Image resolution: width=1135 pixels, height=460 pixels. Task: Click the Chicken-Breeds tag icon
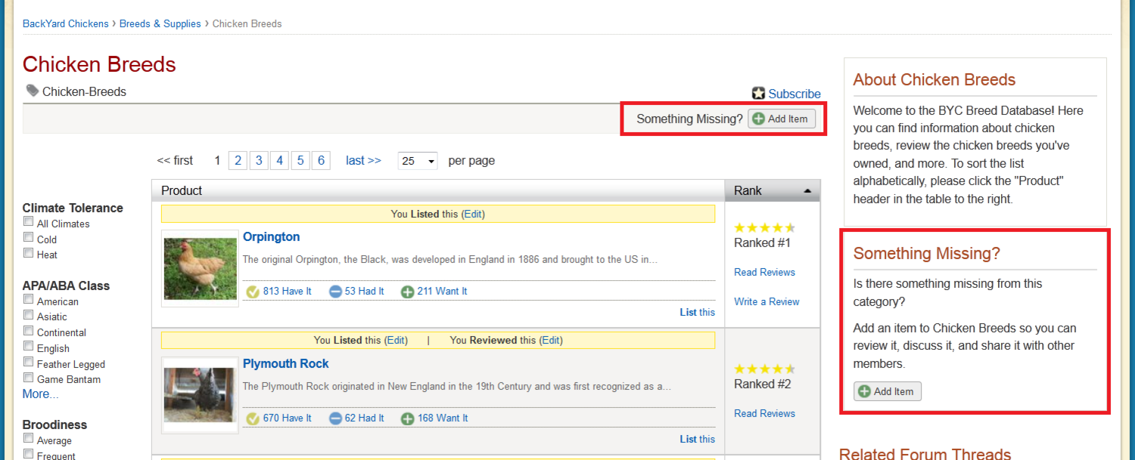pyautogui.click(x=32, y=91)
